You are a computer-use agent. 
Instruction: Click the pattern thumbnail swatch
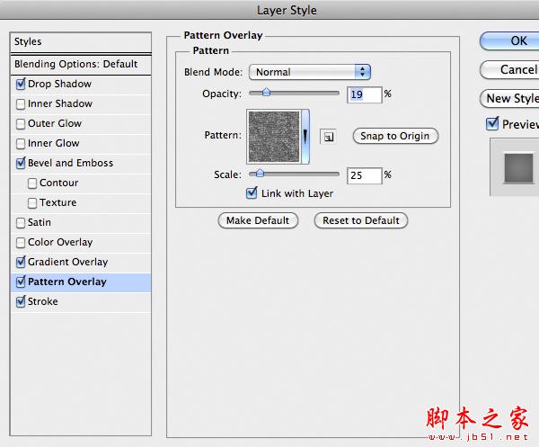[274, 137]
